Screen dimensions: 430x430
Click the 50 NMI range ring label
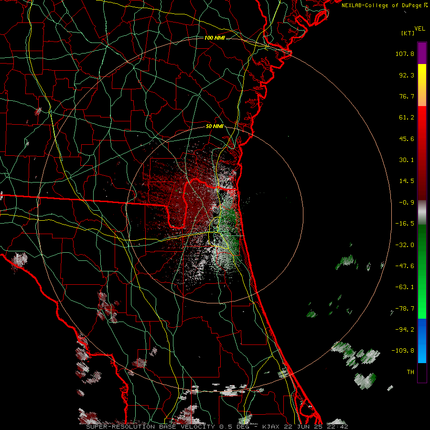pyautogui.click(x=215, y=127)
